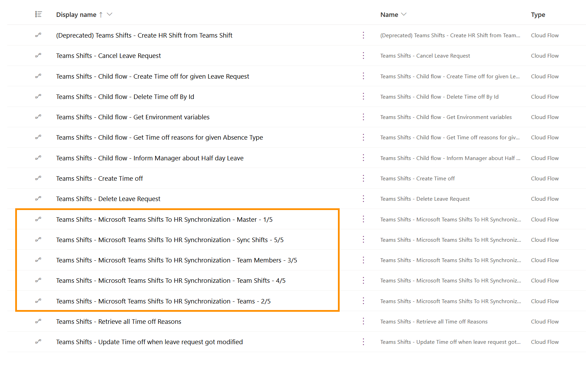The image size is (586, 379).
Task: Click flow icon for Delete Time off By Id
Action: point(38,96)
